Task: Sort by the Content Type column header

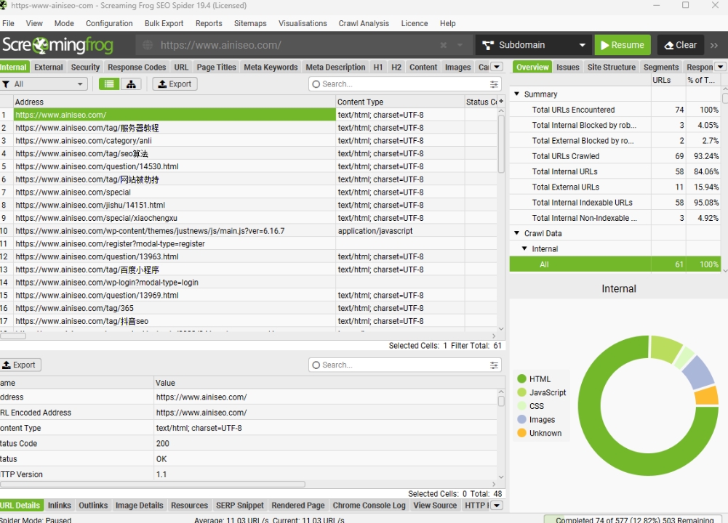Action: tap(400, 102)
